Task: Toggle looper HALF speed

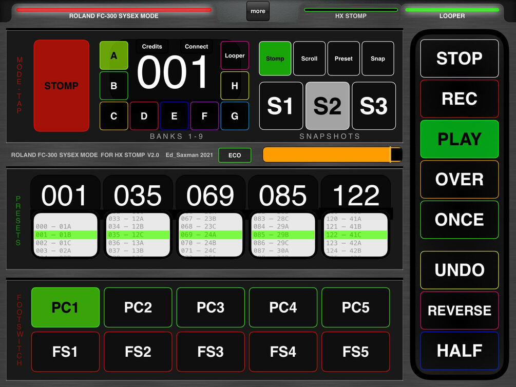Action: pyautogui.click(x=460, y=351)
